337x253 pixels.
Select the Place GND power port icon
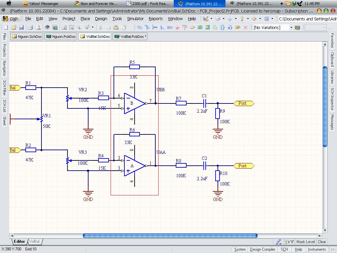tap(177, 27)
